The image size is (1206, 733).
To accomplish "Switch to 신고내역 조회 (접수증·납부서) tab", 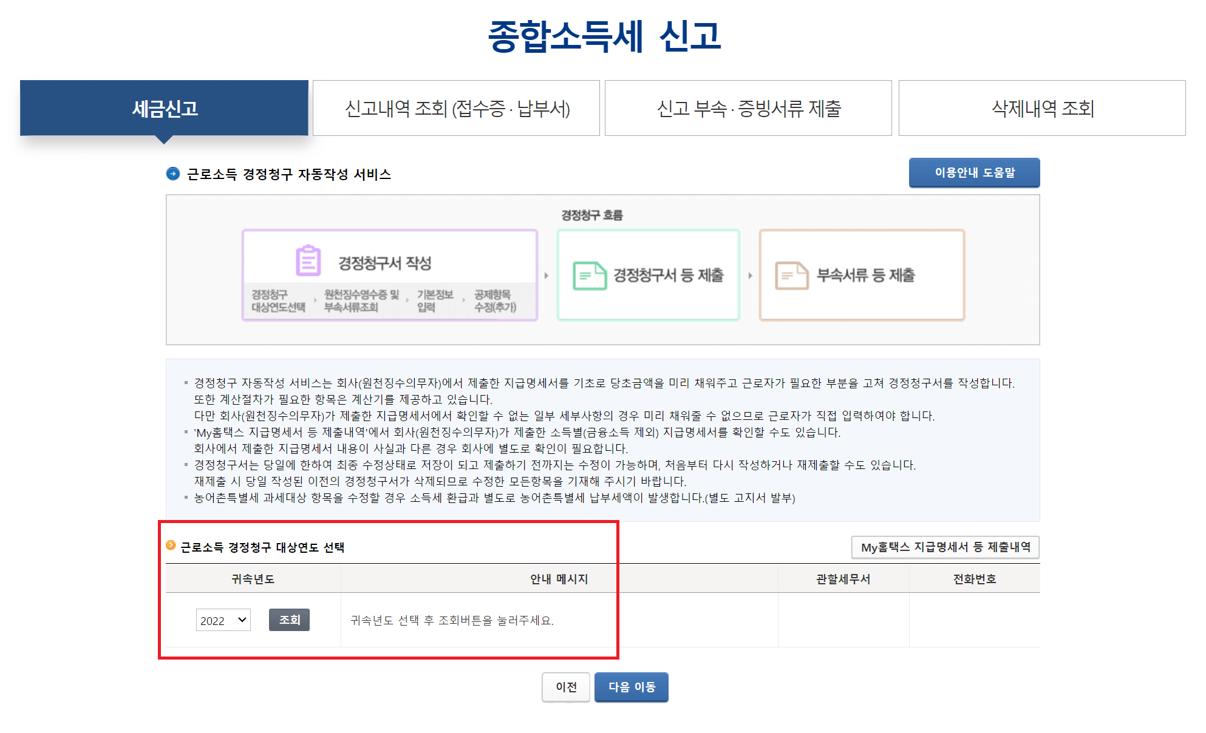I will [x=457, y=109].
